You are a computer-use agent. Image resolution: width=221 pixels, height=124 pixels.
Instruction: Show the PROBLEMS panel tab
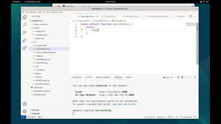[77, 77]
